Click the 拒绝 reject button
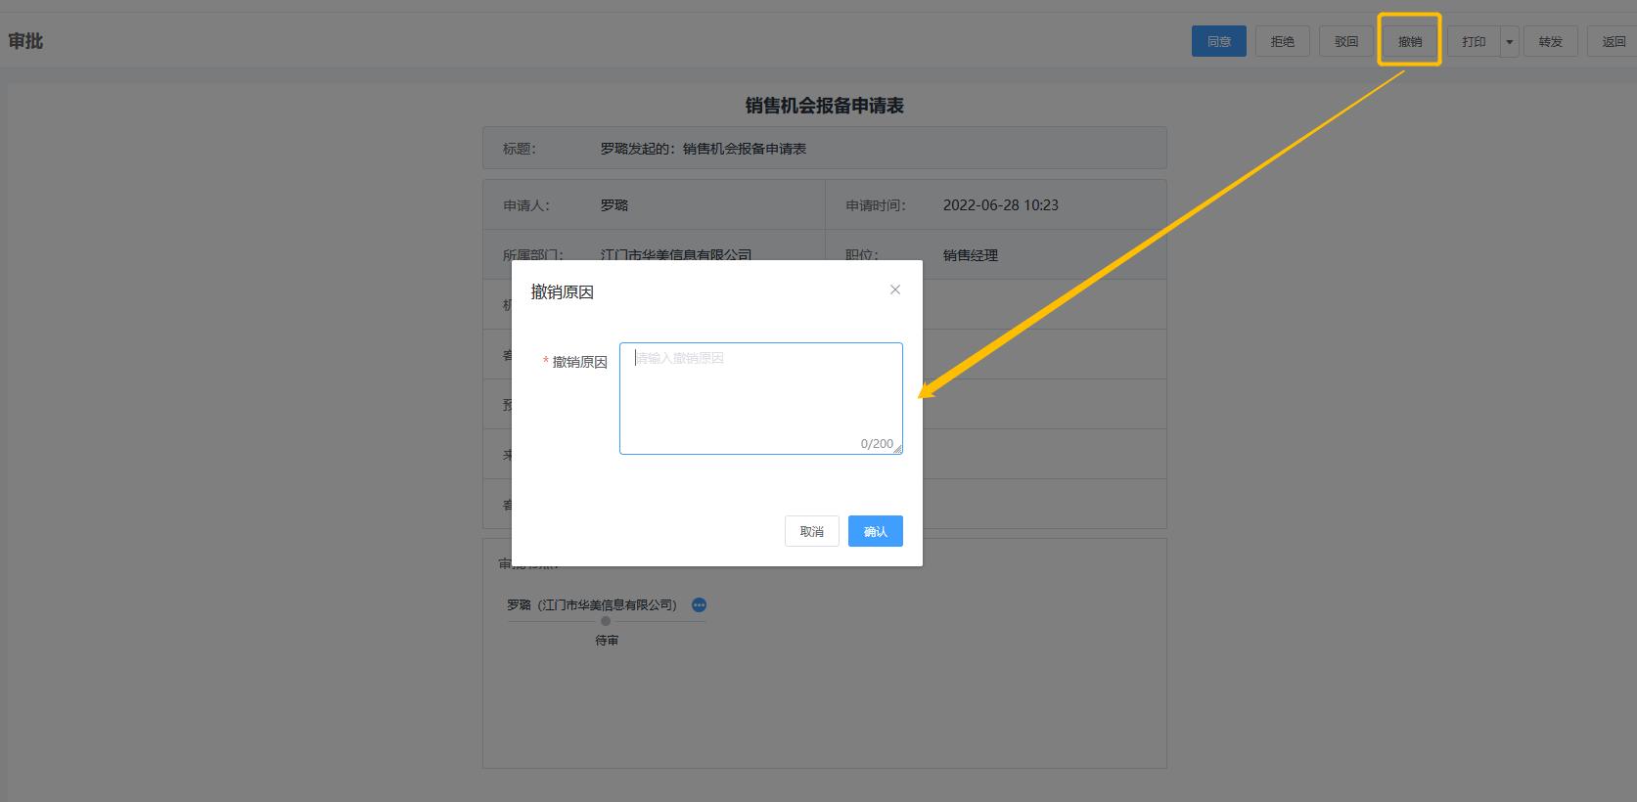The image size is (1637, 802). point(1282,41)
